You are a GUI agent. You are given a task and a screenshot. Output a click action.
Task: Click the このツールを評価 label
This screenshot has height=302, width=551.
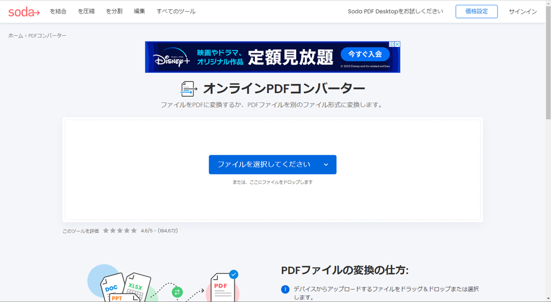pyautogui.click(x=80, y=231)
